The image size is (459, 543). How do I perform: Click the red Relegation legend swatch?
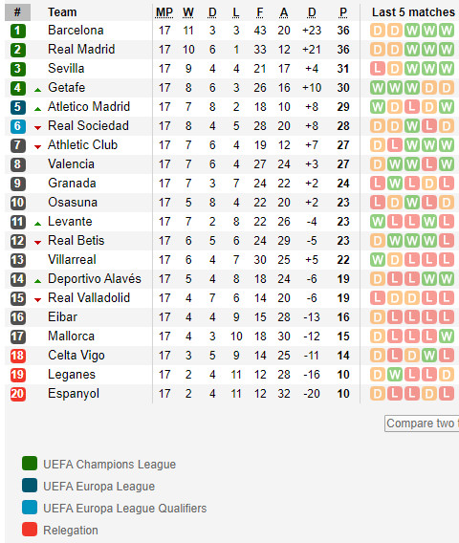pyautogui.click(x=30, y=530)
